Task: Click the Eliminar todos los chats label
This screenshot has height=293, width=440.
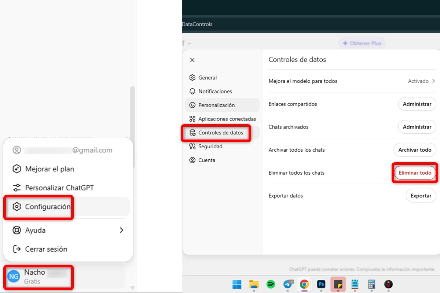Action: 296,173
